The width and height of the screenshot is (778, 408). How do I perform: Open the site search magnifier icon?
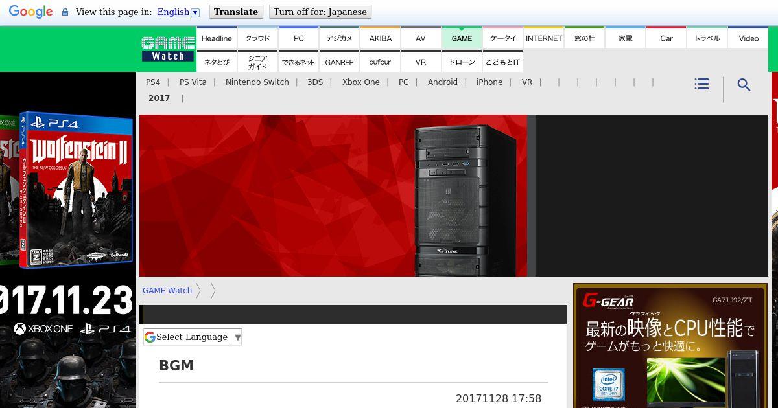(744, 85)
